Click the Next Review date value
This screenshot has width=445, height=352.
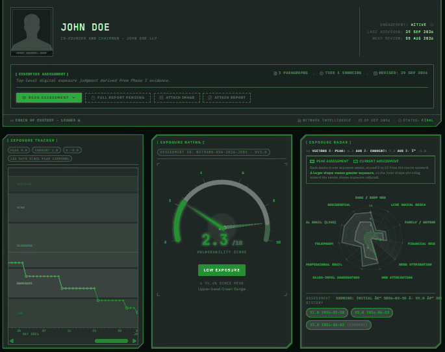tap(419, 38)
